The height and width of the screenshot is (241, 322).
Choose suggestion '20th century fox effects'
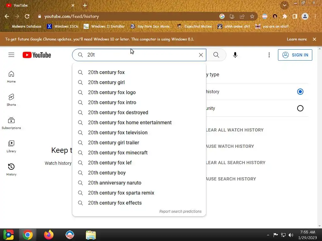(139, 203)
